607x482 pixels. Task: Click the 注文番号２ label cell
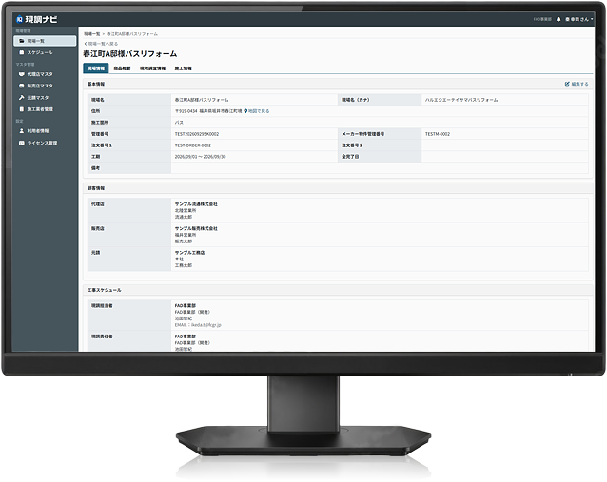pos(380,145)
